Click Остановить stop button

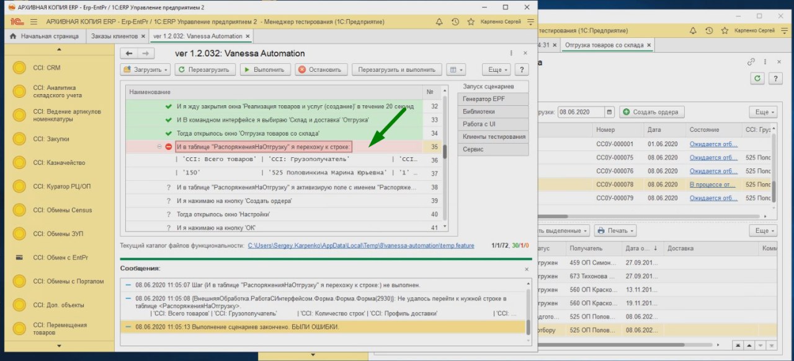click(321, 69)
